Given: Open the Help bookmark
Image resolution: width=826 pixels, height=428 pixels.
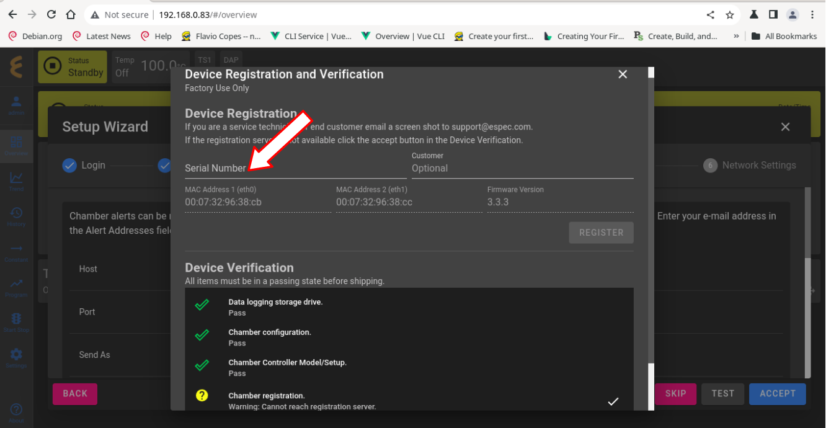Looking at the screenshot, I should [x=156, y=36].
